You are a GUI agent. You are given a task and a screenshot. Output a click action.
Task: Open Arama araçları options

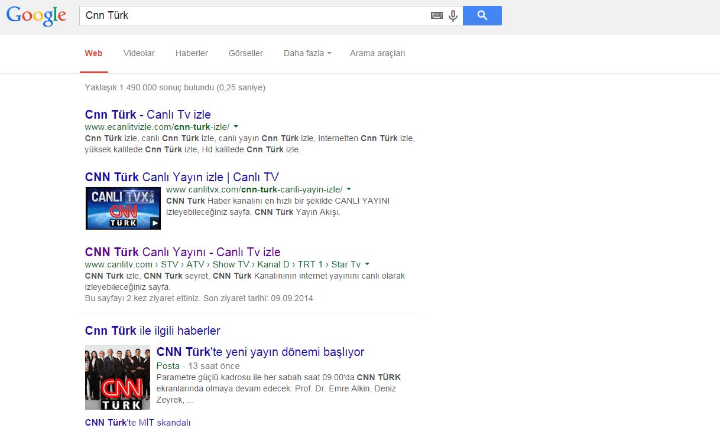coord(377,53)
